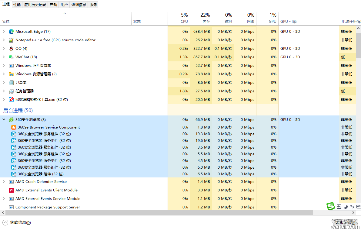Viewport: 361px width, 230px height.
Task: Open the soft keyboard icon in input bar
Action: pyautogui.click(x=359, y=207)
